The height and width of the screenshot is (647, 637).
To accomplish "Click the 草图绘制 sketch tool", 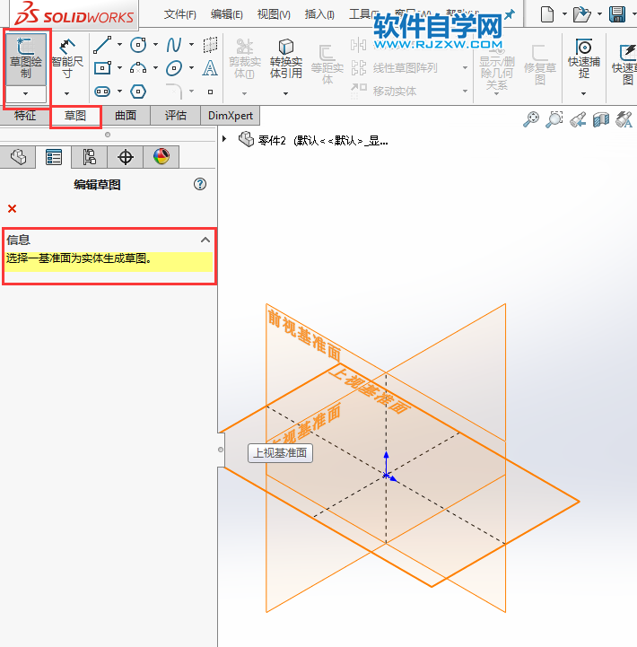I will 26,57.
